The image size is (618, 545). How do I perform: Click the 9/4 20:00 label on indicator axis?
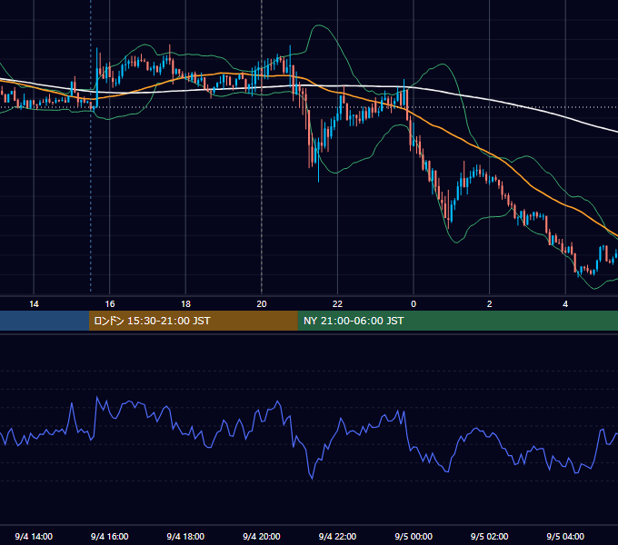point(262,536)
